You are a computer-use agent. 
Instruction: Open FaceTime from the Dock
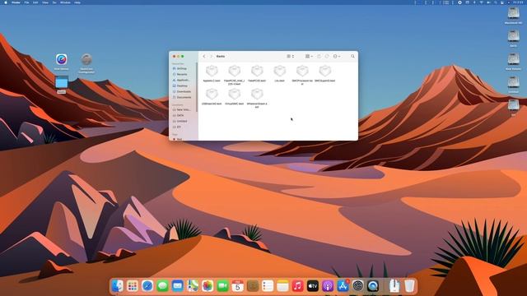pyautogui.click(x=222, y=286)
